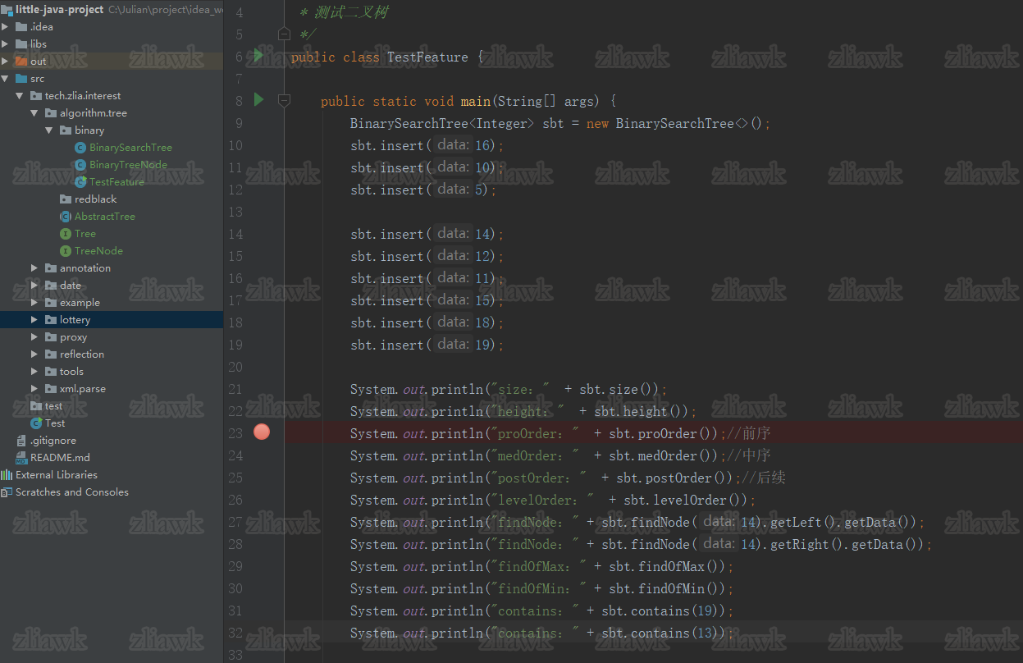Collapse the main method fold marker
Viewport: 1023px width, 663px height.
point(284,101)
